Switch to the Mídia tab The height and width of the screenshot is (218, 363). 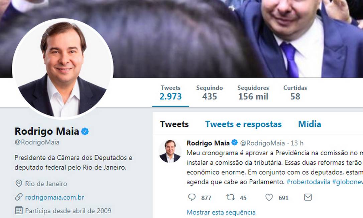[310, 124]
